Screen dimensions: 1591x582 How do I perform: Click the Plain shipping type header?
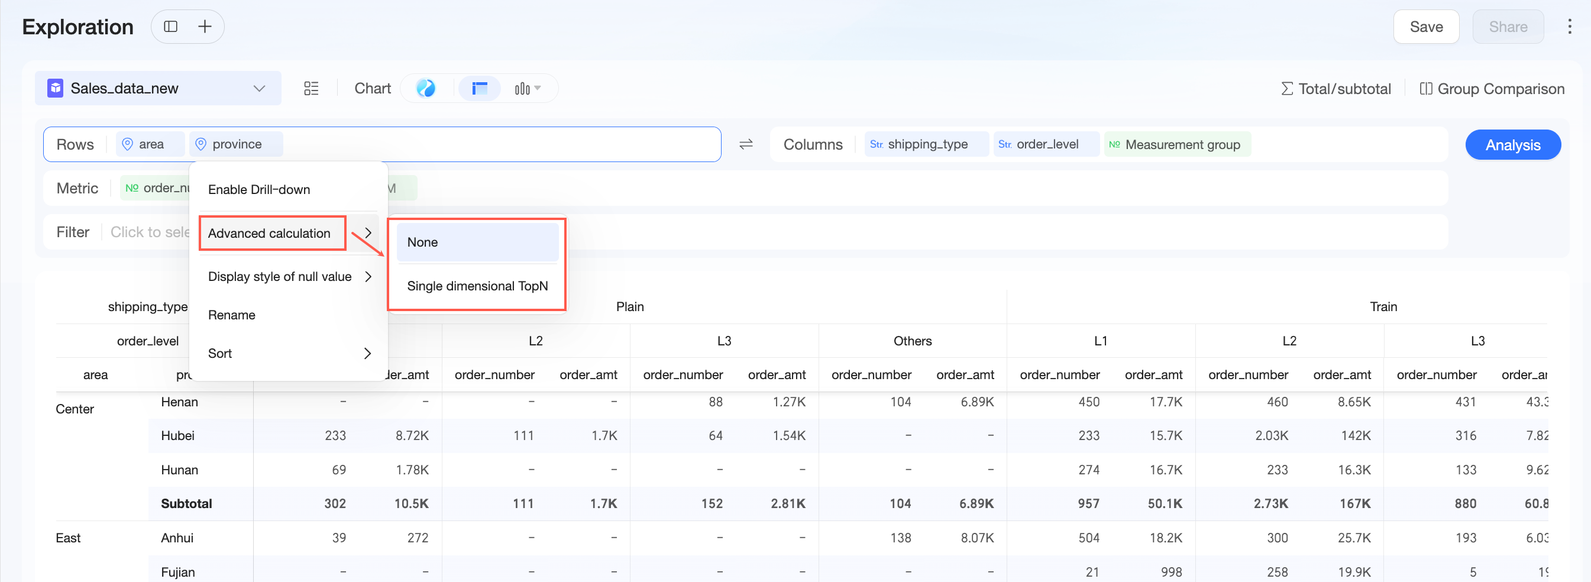[x=629, y=306]
